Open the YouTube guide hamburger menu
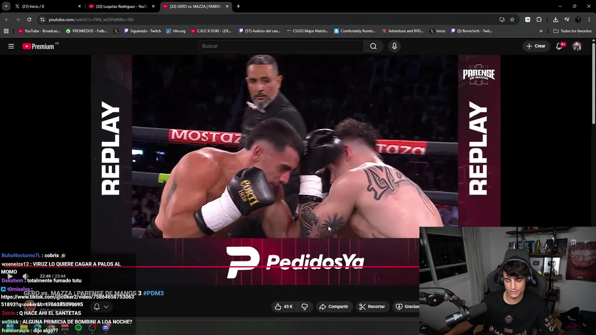 click(11, 46)
